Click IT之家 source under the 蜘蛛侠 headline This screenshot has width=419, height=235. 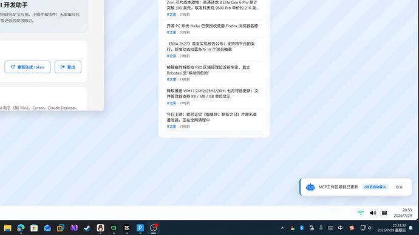click(171, 127)
